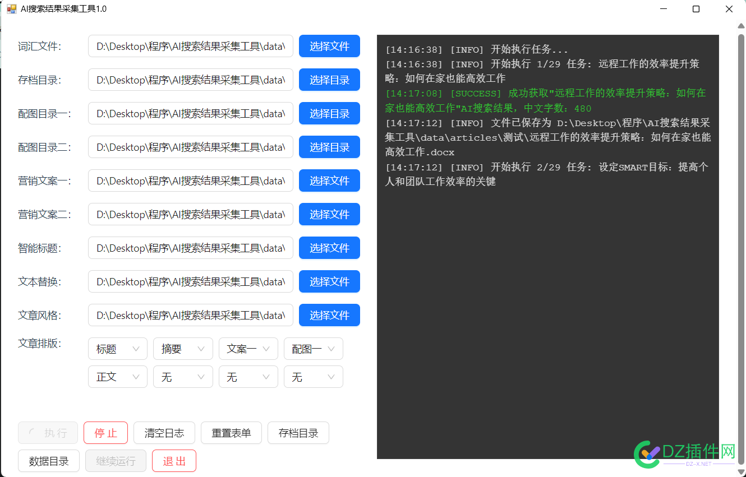This screenshot has height=477, width=746.
Task: Focus the 文本替换 path field
Action: [x=191, y=281]
